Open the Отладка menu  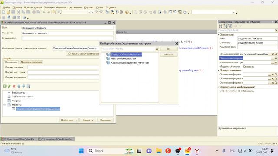(49, 7)
